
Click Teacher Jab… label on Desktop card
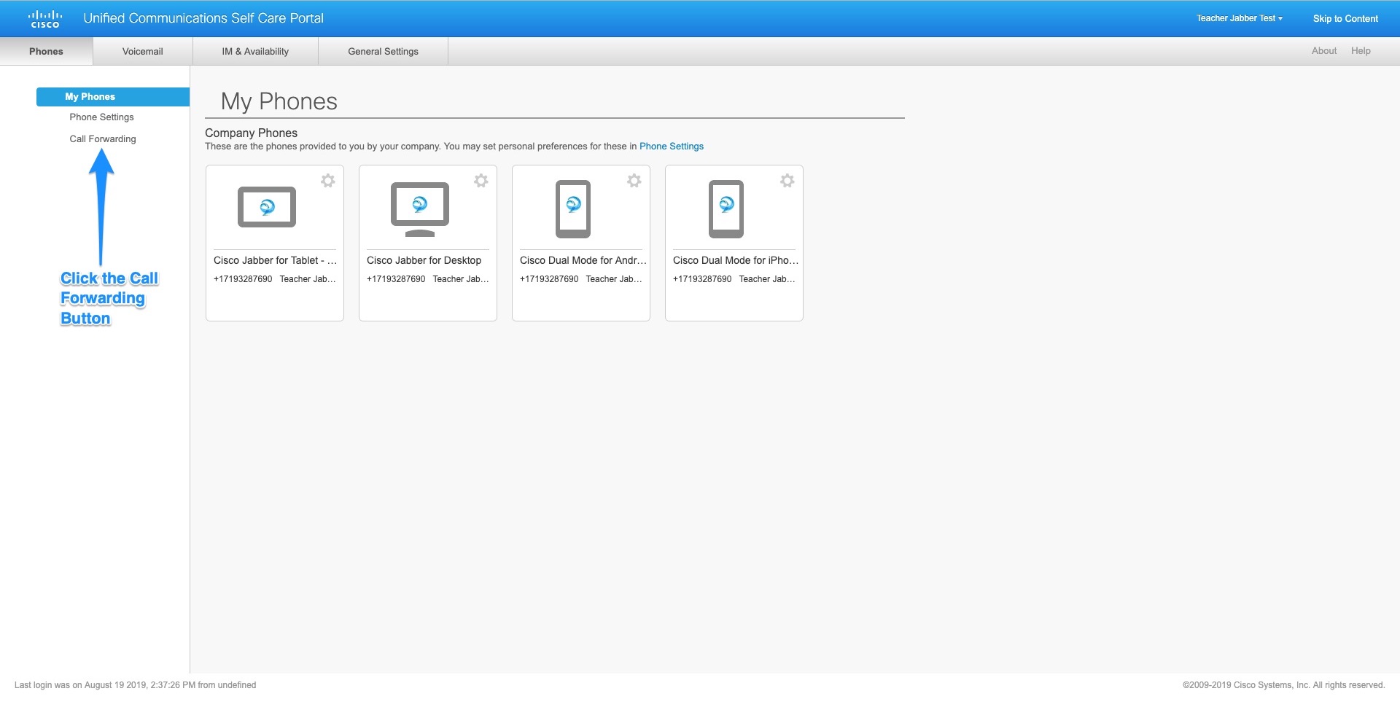click(x=461, y=279)
